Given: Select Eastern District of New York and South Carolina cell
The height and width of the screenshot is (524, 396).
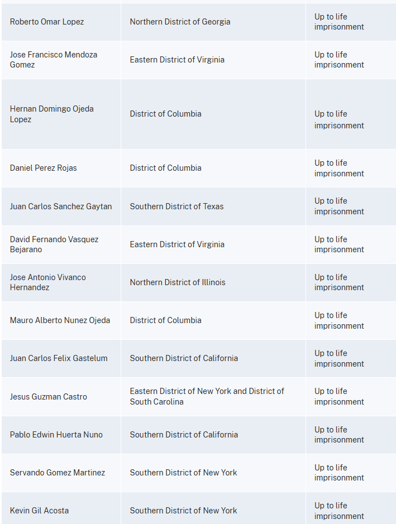Looking at the screenshot, I should [207, 397].
